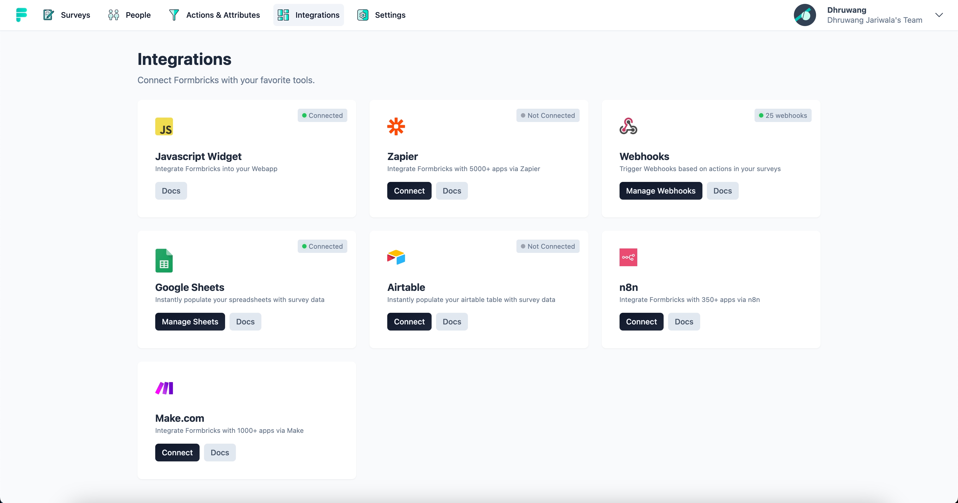
Task: Click the Javascript Widget icon
Action: [164, 127]
